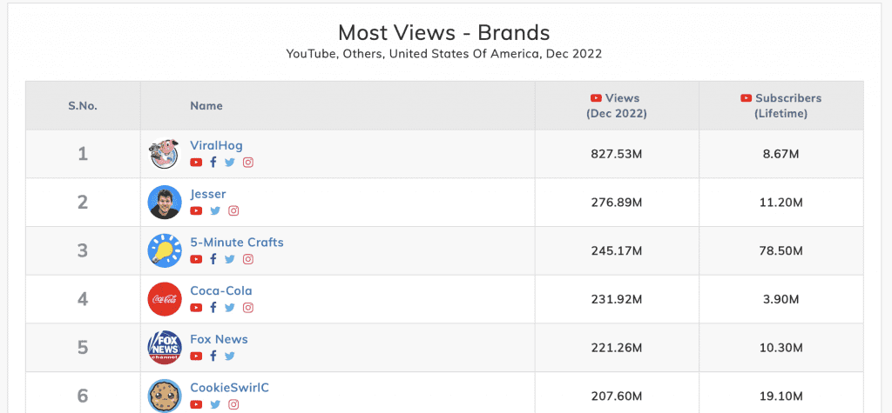Open 5-Minute Crafts' Facebook icon
The image size is (892, 413).
pyautogui.click(x=213, y=259)
